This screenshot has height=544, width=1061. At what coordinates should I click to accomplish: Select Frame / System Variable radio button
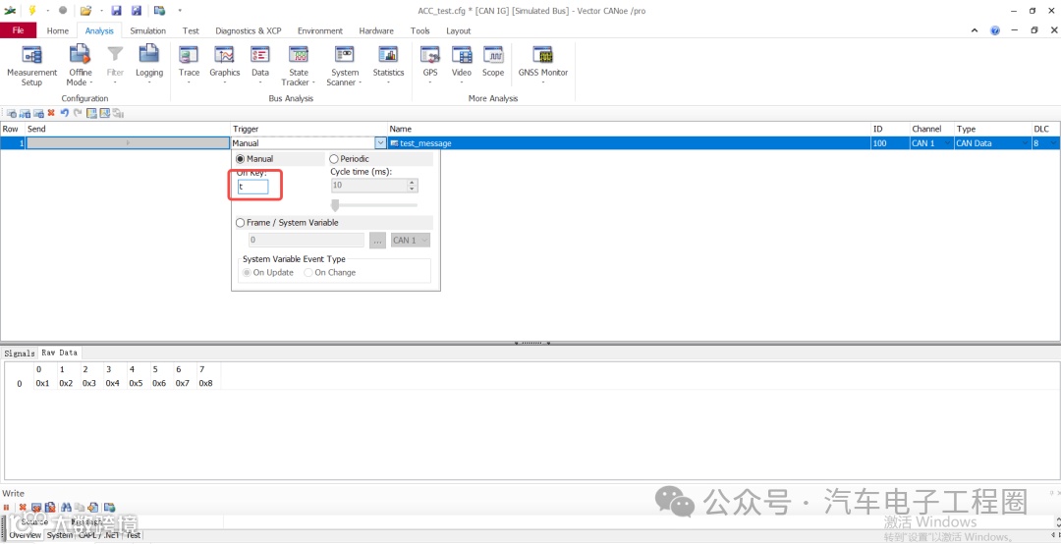241,223
